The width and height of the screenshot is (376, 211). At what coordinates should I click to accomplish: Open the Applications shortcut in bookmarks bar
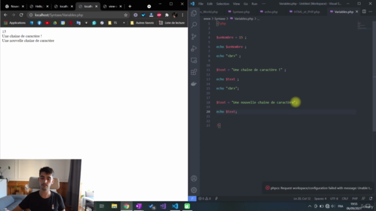(x=15, y=23)
